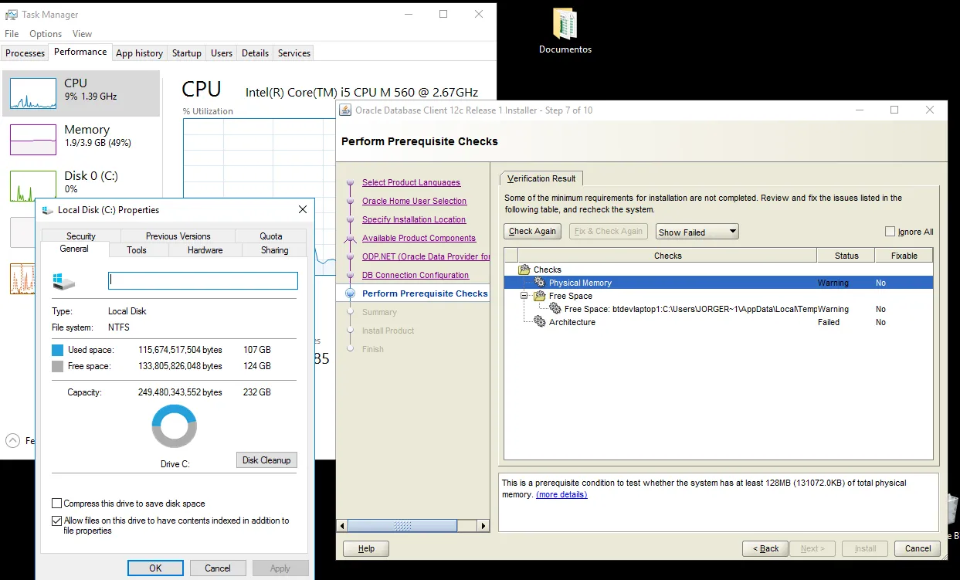
Task: Open the more details link
Action: click(x=561, y=494)
